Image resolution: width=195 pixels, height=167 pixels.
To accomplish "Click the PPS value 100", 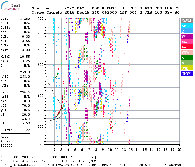I will [x=158, y=13].
